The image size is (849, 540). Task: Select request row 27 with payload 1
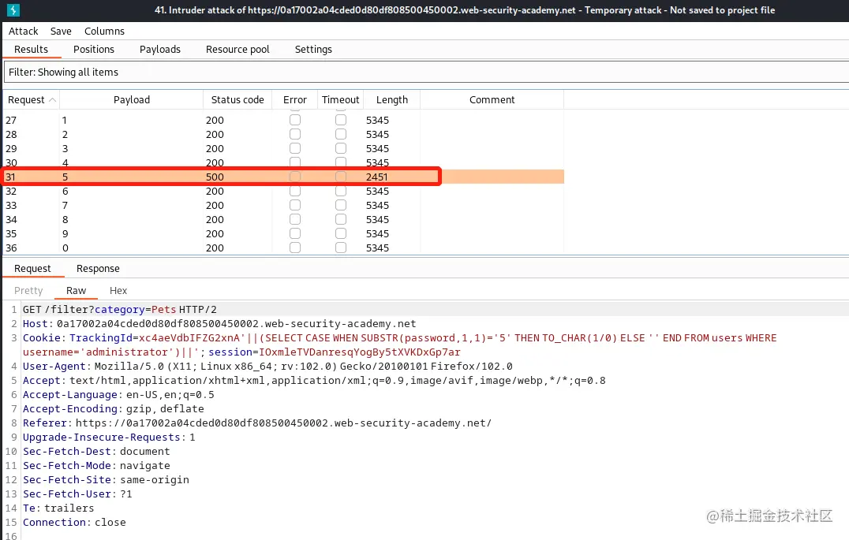tap(284, 120)
